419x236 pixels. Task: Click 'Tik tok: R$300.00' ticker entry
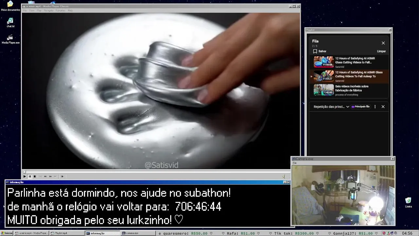click(x=295, y=233)
